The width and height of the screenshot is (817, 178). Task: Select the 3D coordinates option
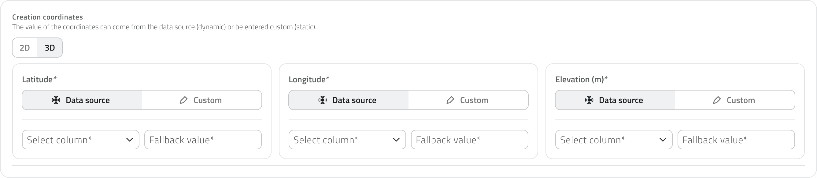(50, 48)
